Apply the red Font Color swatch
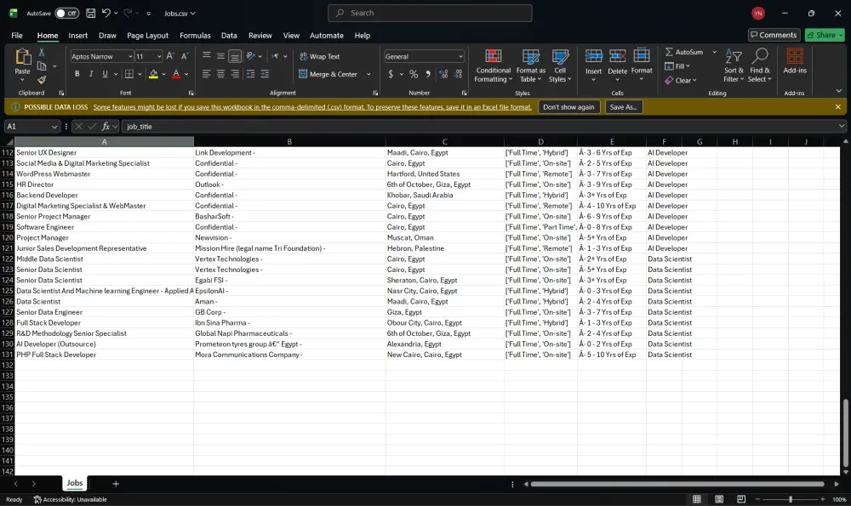This screenshot has height=506, width=851. [176, 74]
